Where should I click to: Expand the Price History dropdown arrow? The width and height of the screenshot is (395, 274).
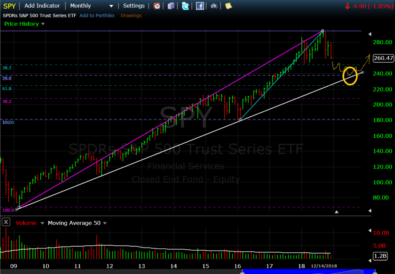(43, 24)
